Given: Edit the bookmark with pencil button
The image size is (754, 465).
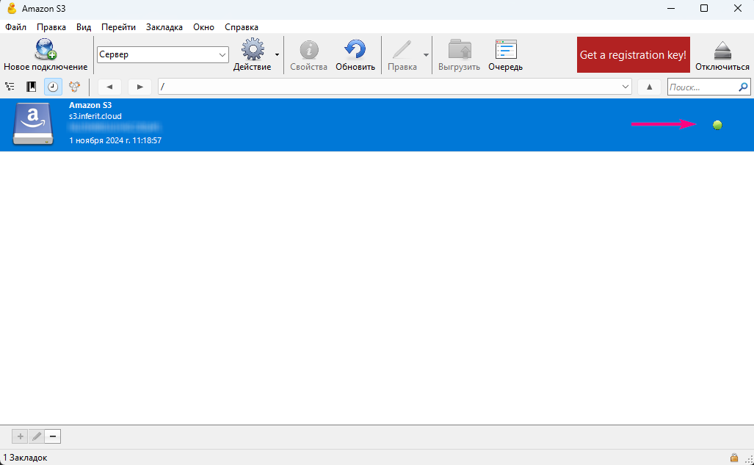Looking at the screenshot, I should pos(37,436).
